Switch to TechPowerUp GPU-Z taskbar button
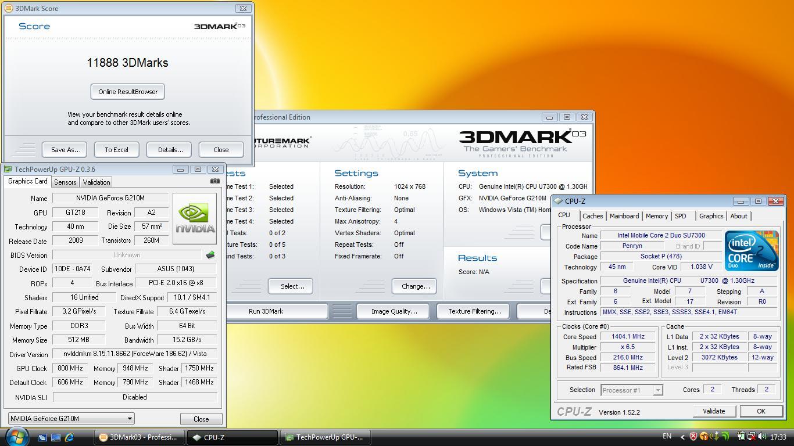The image size is (794, 446). [326, 437]
